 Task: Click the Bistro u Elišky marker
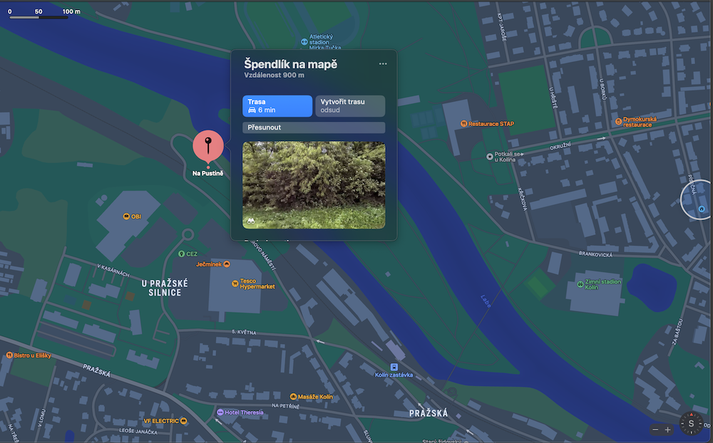9,355
